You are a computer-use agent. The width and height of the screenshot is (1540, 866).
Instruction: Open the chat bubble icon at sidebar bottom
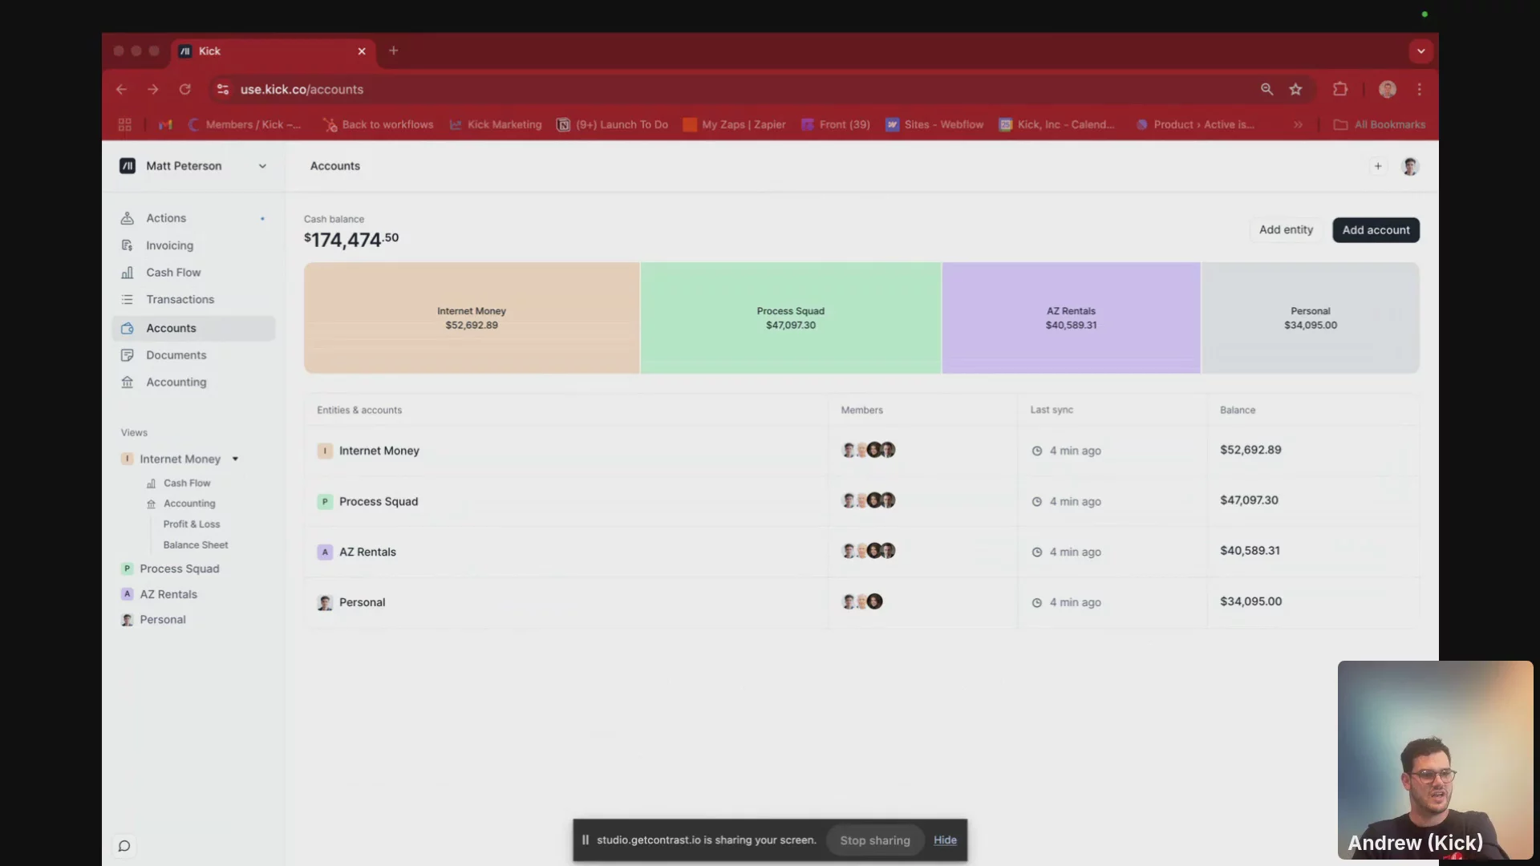124,846
